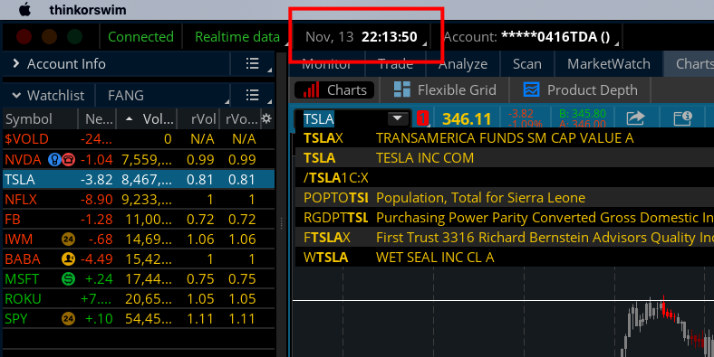The width and height of the screenshot is (714, 357).
Task: Choose TSLA Tesla Inc Com suggestion
Action: (505, 158)
